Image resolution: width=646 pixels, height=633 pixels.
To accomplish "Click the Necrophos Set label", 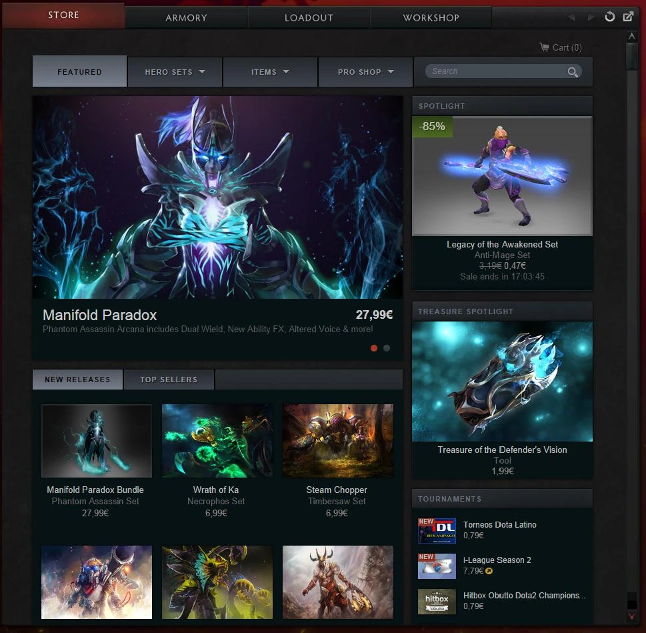I will pos(216,501).
